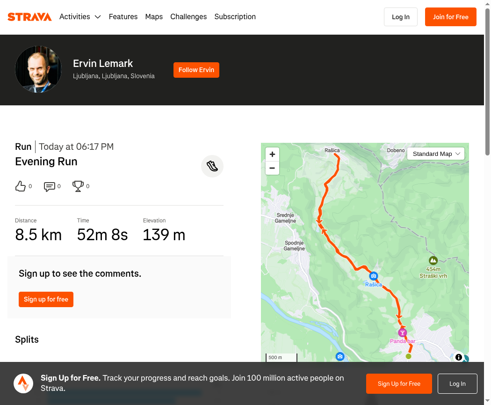
Task: Give kudos with thumbs-up icon
Action: 21,186
